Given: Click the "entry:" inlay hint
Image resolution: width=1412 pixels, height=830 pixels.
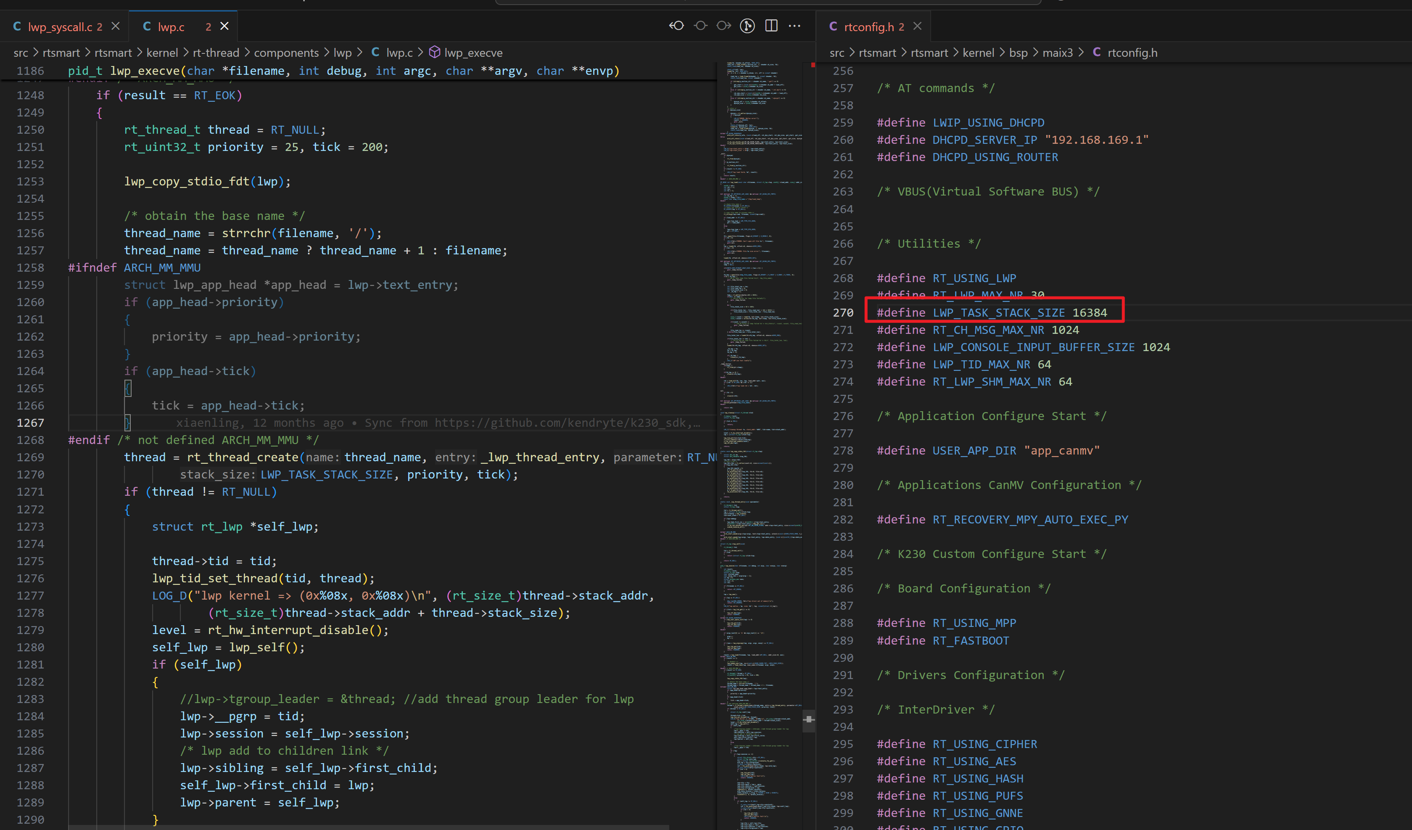Looking at the screenshot, I should tap(455, 457).
